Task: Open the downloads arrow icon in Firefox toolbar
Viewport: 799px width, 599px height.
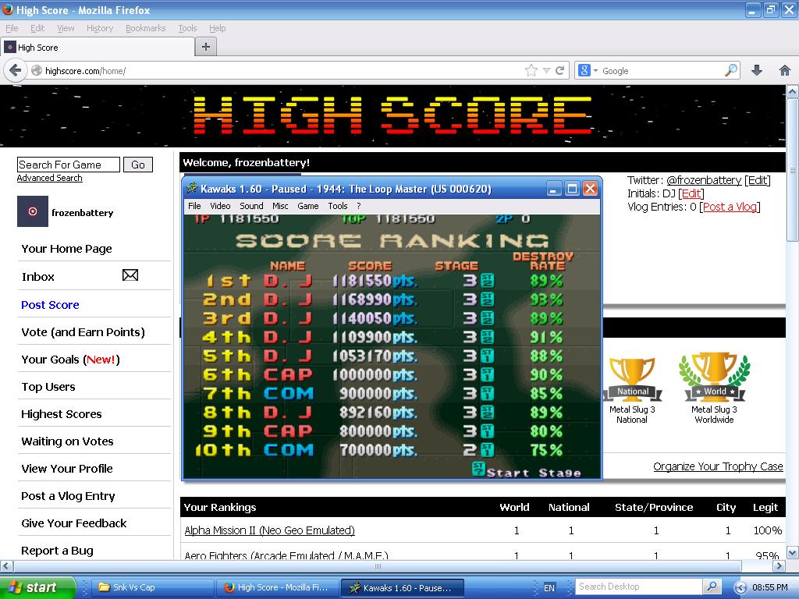Action: click(x=757, y=70)
